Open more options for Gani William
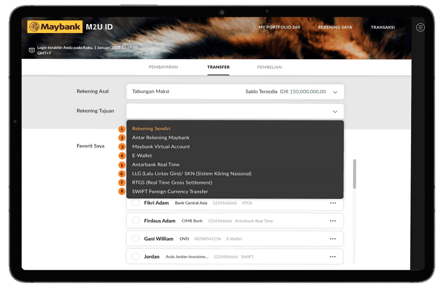Screen dimensions: 441x288 [x=333, y=239]
